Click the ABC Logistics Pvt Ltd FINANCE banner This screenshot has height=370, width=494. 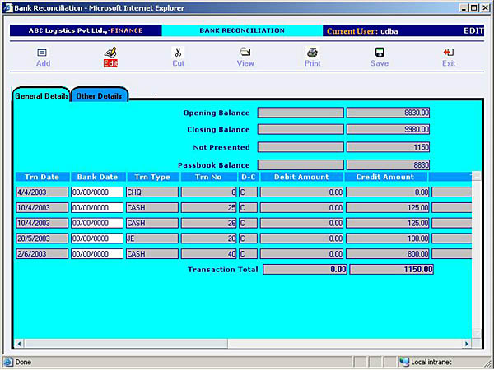tap(86, 30)
